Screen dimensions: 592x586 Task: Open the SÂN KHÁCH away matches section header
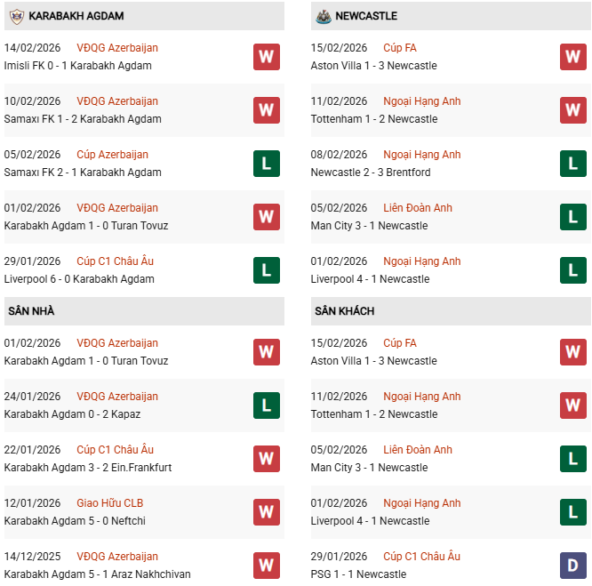pos(344,311)
